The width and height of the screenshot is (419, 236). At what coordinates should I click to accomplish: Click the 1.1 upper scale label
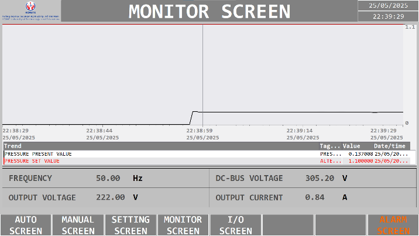(410, 27)
